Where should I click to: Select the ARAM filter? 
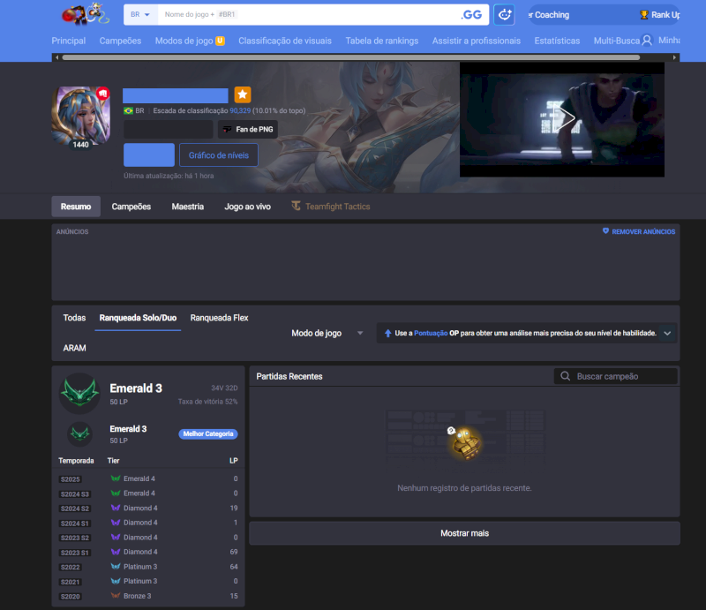[75, 348]
